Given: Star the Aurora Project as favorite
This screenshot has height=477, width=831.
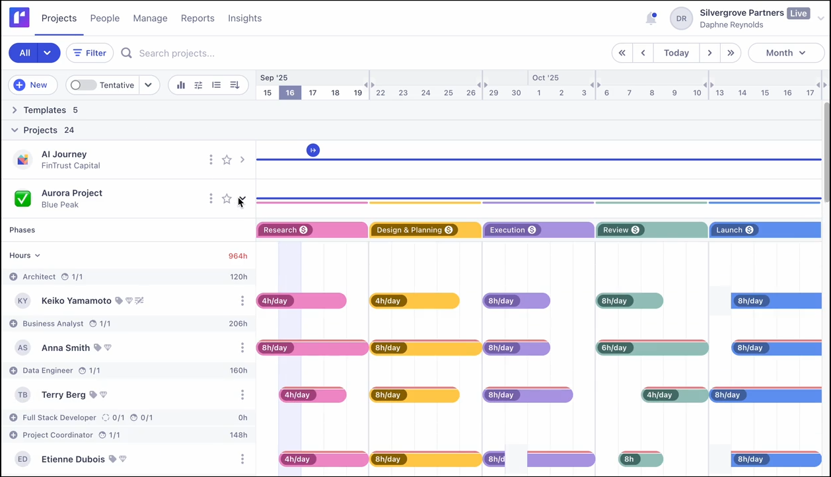Looking at the screenshot, I should (x=227, y=198).
